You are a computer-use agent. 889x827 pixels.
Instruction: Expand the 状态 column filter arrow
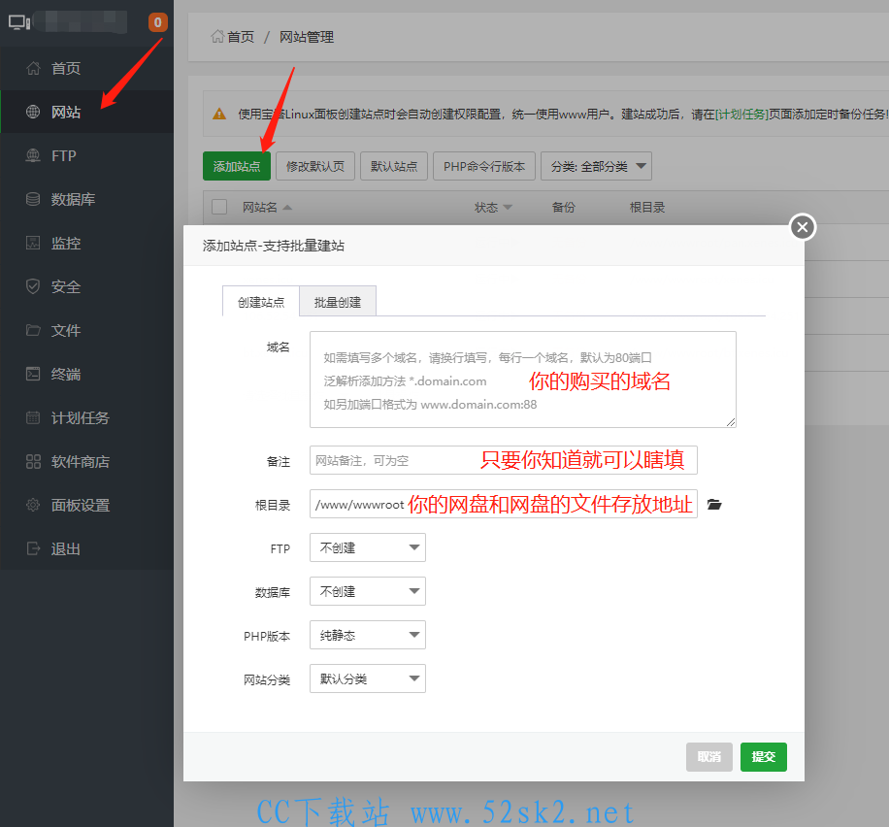[508, 208]
